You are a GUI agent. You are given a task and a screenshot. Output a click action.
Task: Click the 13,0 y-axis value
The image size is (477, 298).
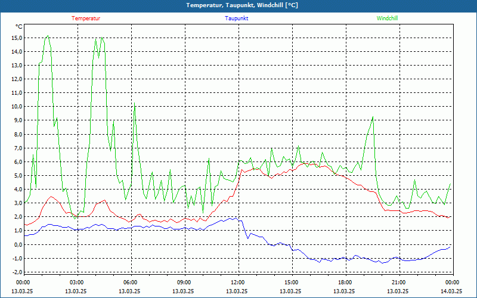17,66
